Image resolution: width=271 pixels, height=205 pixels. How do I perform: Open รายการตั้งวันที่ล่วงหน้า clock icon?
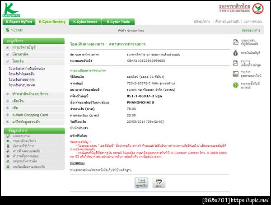coord(236,85)
